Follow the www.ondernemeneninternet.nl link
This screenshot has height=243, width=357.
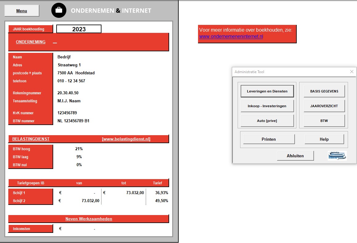[x=231, y=37]
